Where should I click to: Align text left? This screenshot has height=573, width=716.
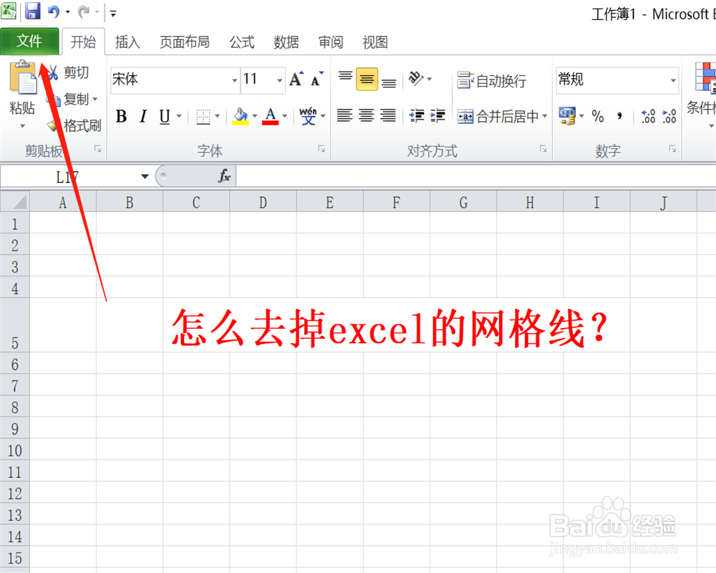345,115
